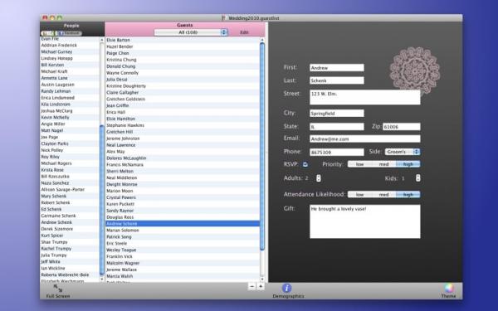Select Angie Miller in People list
498x311 pixels.
click(70, 124)
